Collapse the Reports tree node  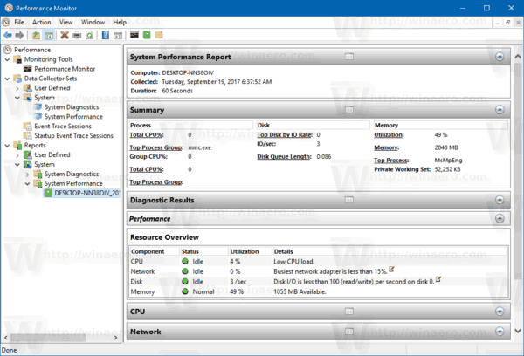[7, 145]
